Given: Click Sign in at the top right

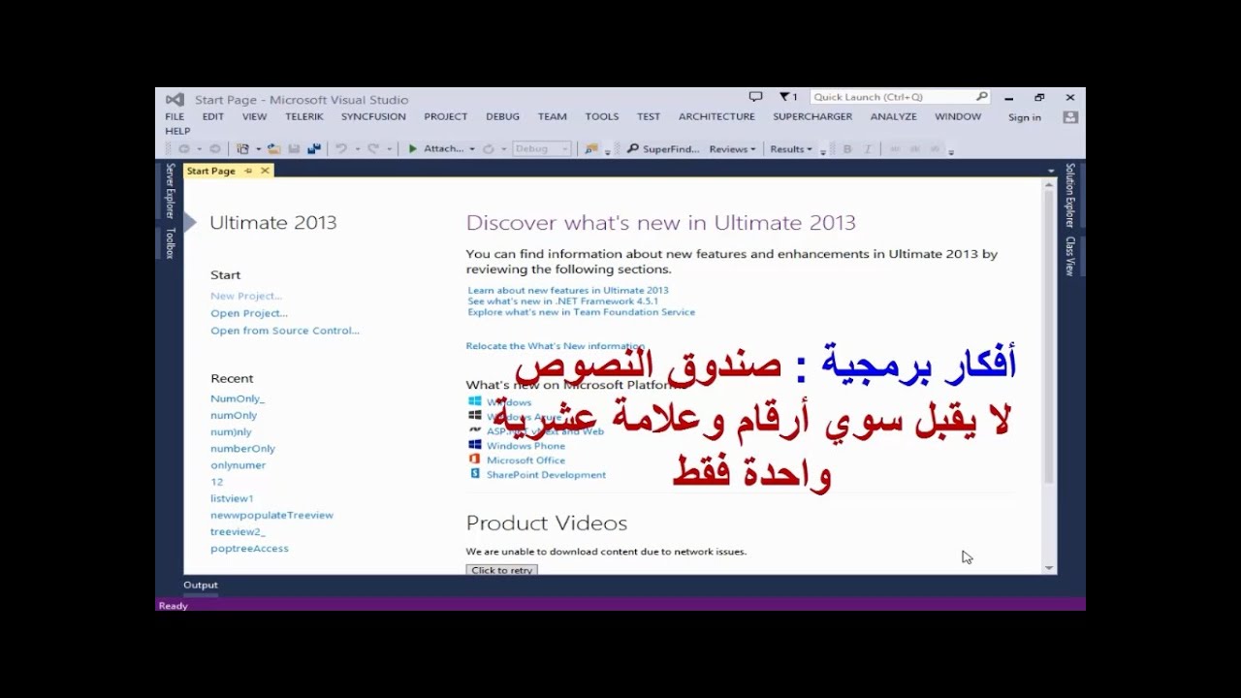Looking at the screenshot, I should coord(1025,117).
